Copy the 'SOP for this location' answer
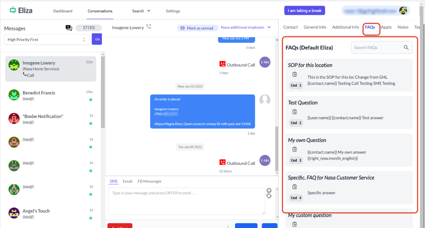The image size is (425, 228). click(x=295, y=74)
